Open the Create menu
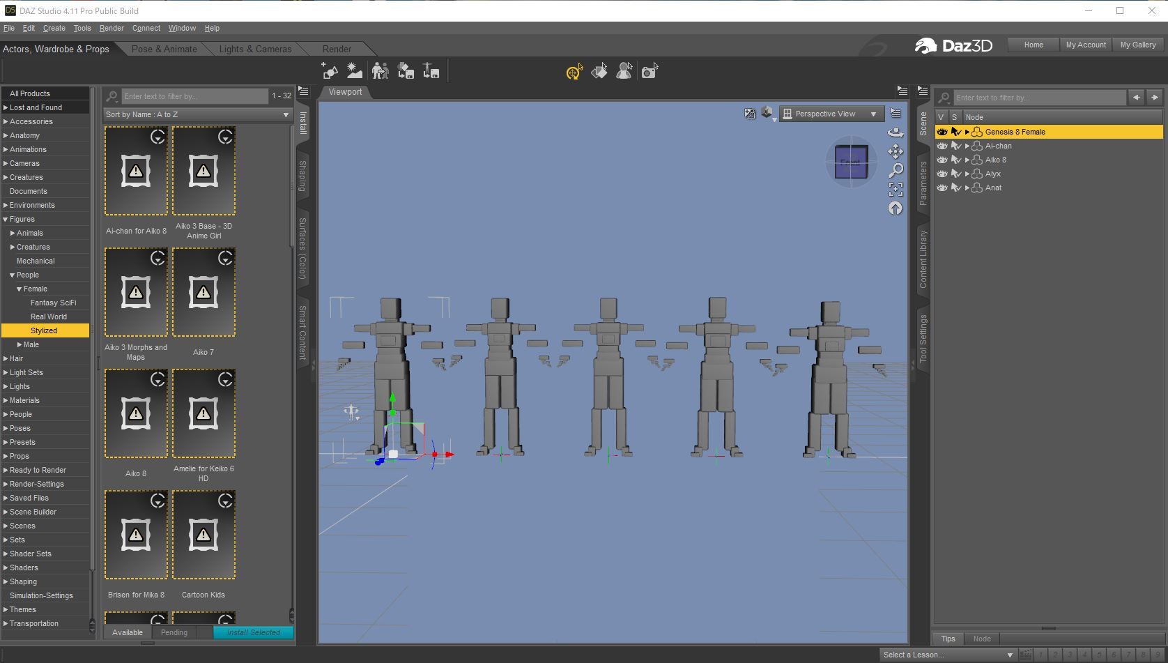This screenshot has width=1168, height=663. pos(54,28)
